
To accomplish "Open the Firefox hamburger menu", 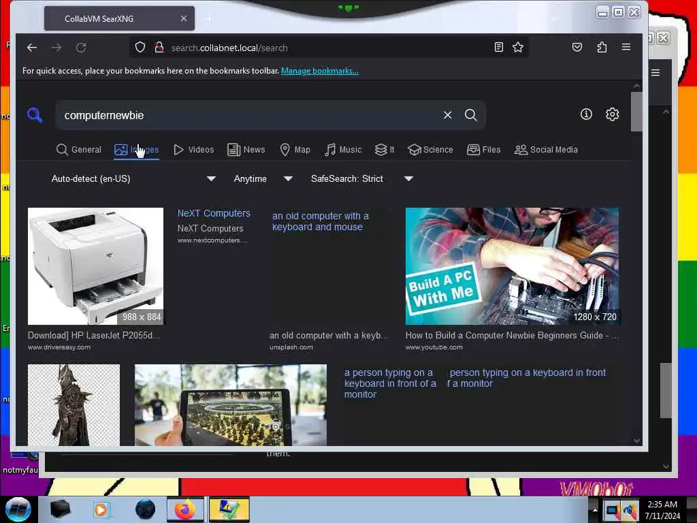I will pos(626,47).
